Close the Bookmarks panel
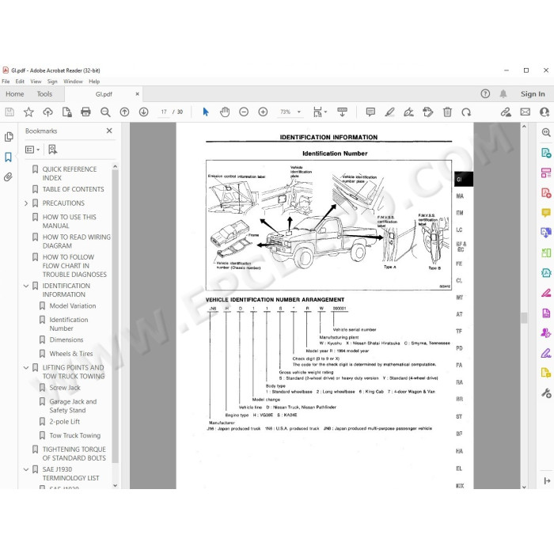The image size is (554, 554). [x=109, y=131]
